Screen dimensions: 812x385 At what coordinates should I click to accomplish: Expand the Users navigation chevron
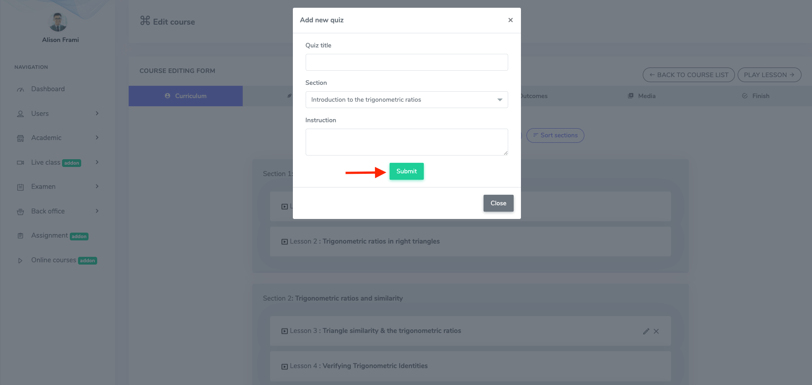[x=97, y=113]
